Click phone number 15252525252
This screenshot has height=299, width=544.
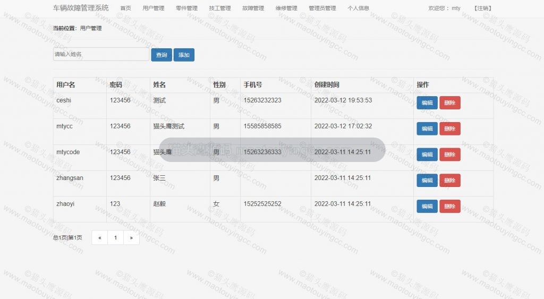click(x=262, y=204)
